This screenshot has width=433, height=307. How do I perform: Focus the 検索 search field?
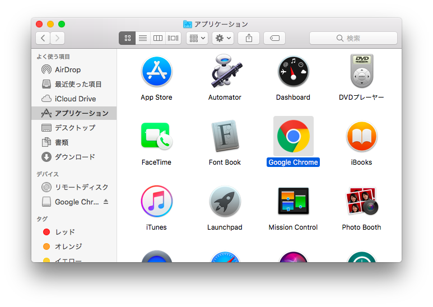pos(353,38)
